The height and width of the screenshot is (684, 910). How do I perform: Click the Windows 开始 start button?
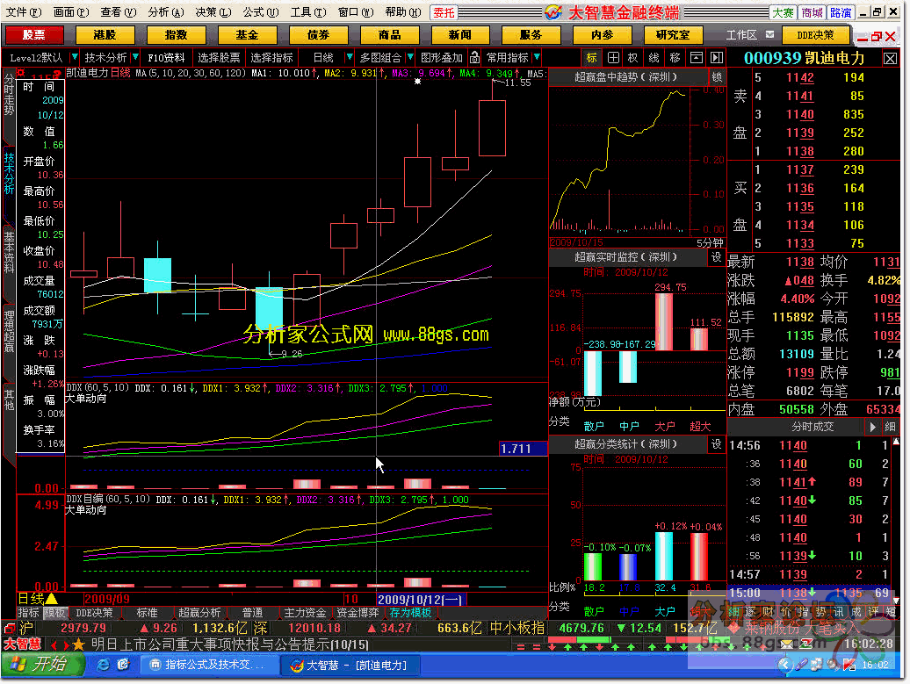pos(43,665)
